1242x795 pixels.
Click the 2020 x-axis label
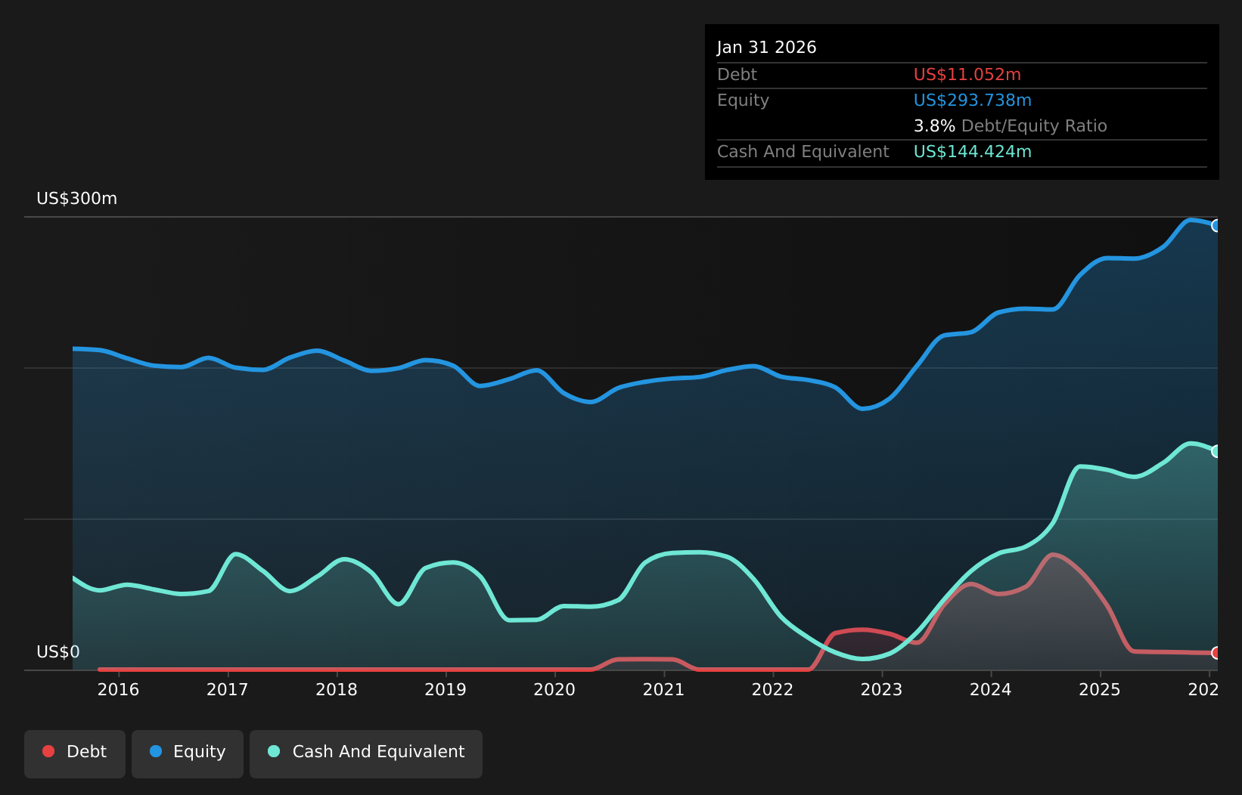pos(554,689)
